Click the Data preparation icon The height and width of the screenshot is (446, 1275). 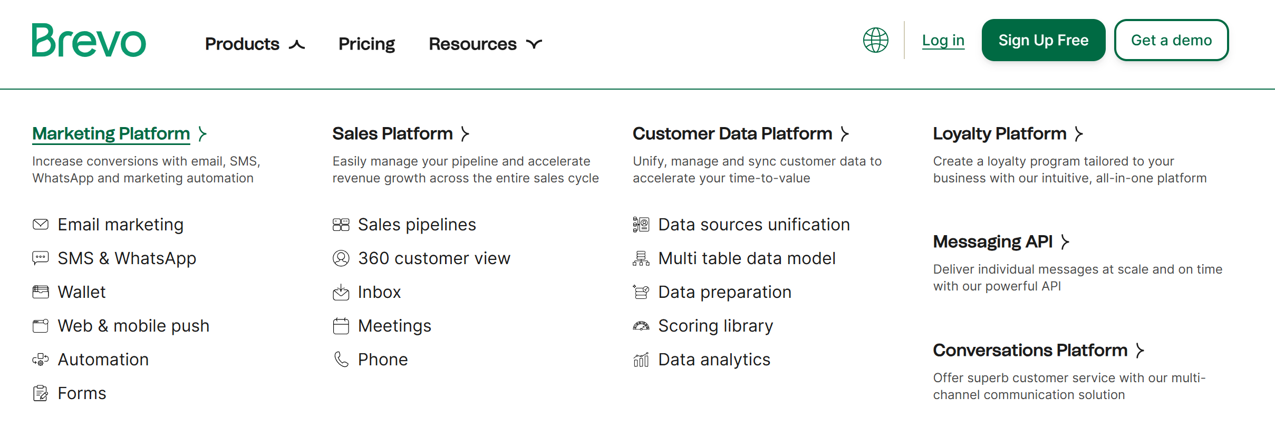(641, 292)
